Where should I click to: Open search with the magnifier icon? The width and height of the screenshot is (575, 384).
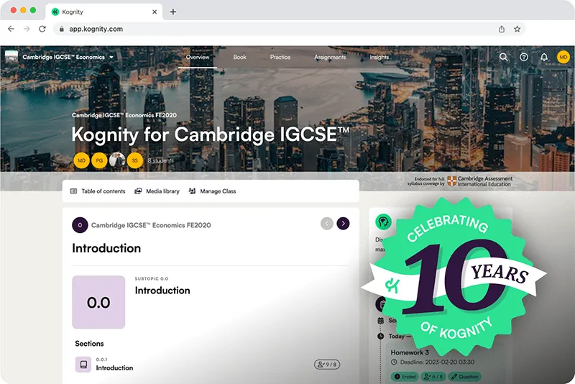504,57
